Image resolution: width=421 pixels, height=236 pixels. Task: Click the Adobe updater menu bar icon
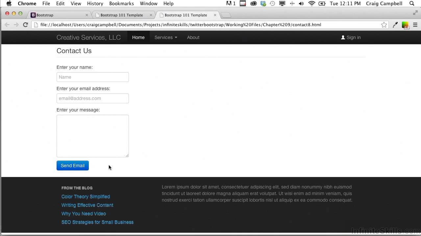point(231,4)
